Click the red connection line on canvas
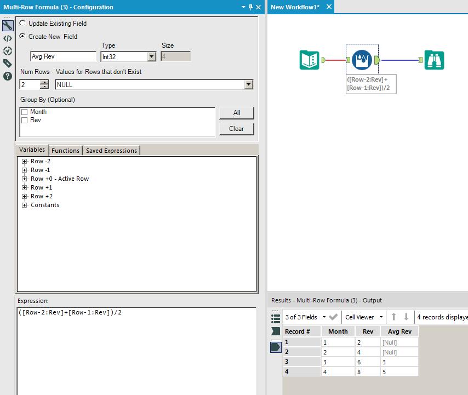 point(336,60)
